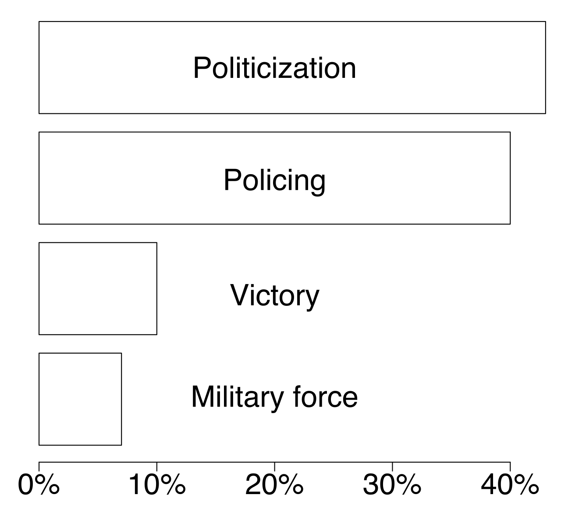This screenshot has height=512, width=561.
Task: Click the 20% tick mark on axis
Action: point(275,466)
